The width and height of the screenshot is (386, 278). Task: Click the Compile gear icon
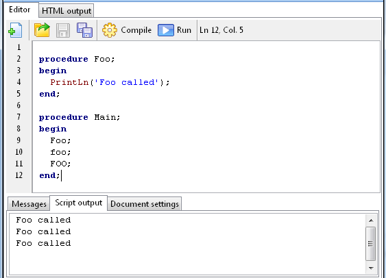pos(109,30)
